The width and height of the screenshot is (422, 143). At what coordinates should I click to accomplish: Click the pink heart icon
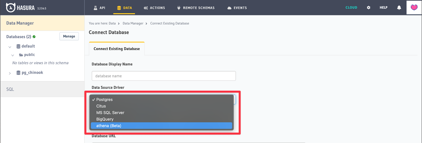point(414,7)
